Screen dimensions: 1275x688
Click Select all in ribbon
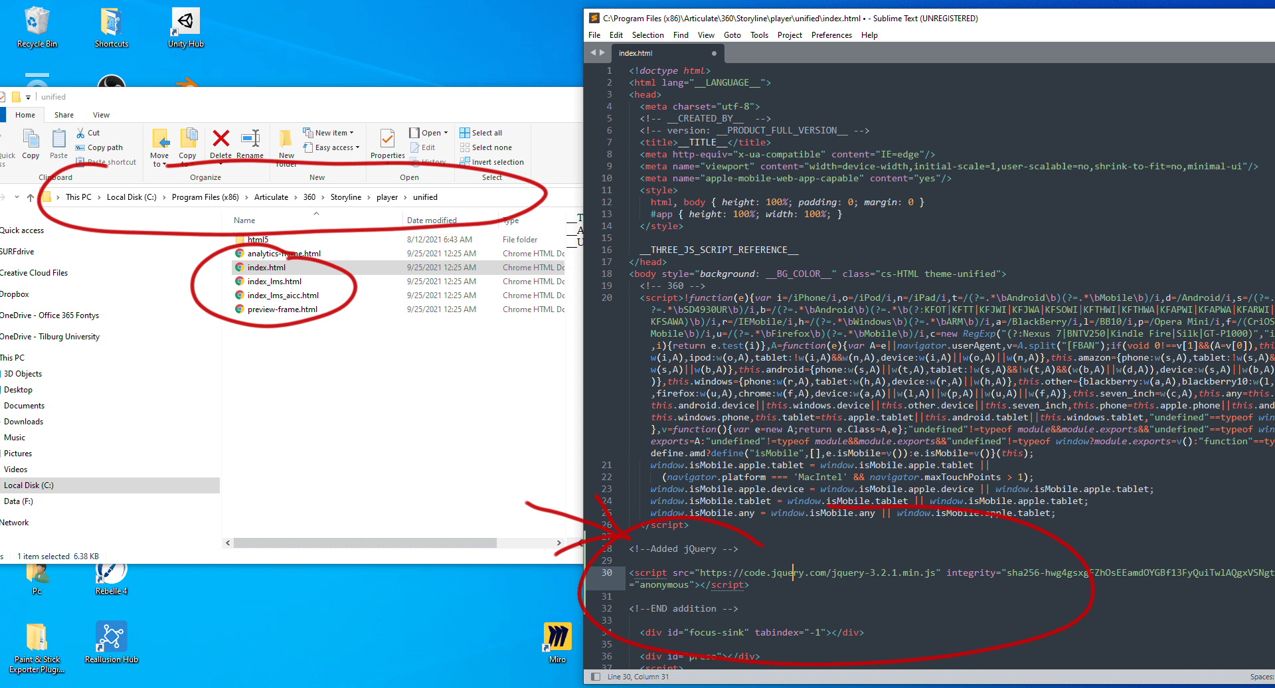[486, 133]
